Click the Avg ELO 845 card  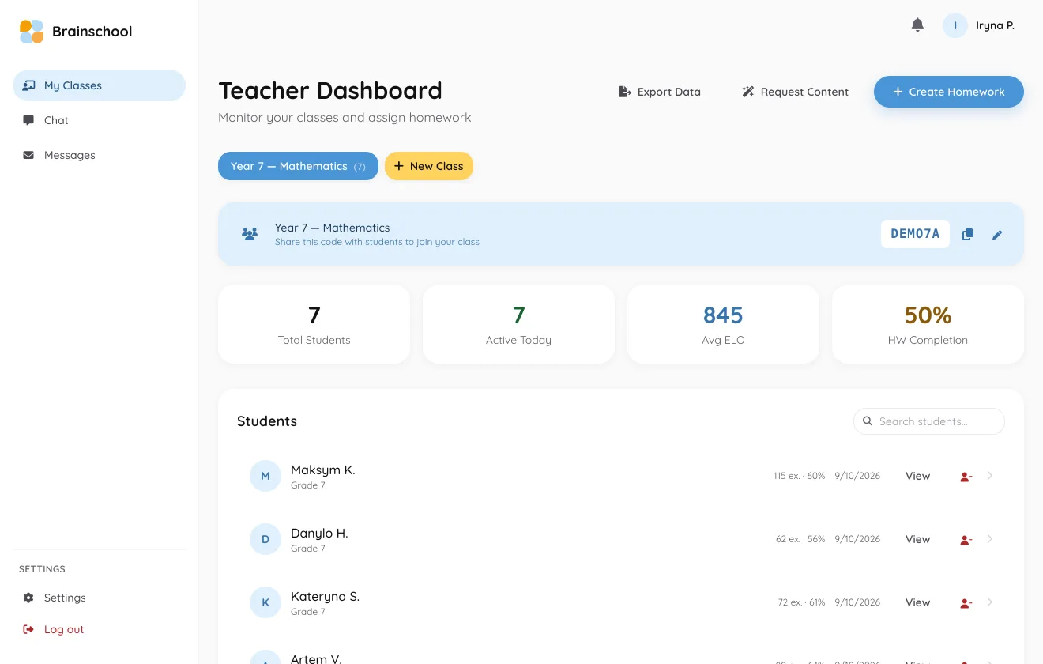(x=723, y=324)
